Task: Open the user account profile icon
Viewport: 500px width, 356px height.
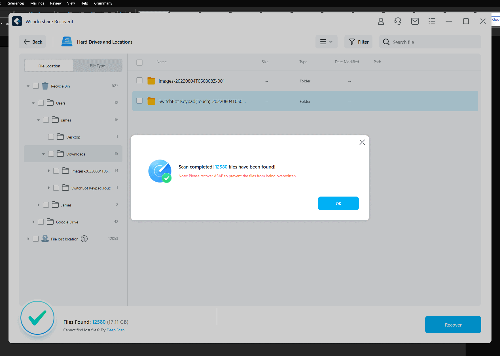Action: (x=381, y=22)
